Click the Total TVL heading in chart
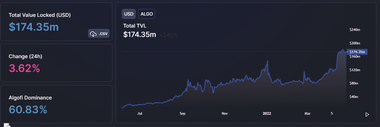This screenshot has width=380, height=127. (135, 26)
